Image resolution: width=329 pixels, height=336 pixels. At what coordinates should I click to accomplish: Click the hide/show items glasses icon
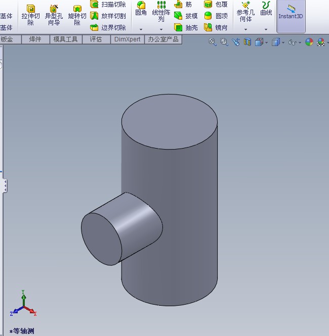[x=292, y=42]
